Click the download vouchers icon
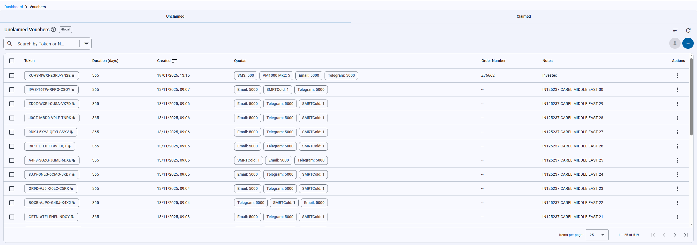 pos(675,43)
